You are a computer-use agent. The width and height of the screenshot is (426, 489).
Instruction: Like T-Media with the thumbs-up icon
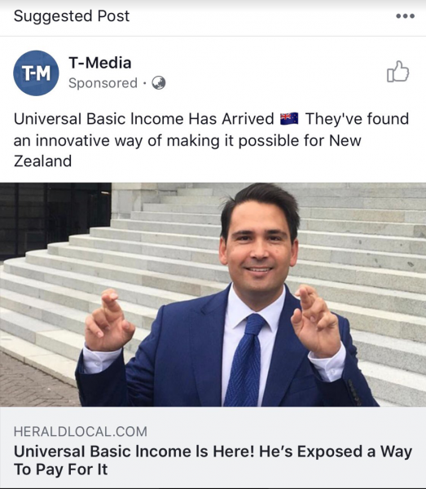398,72
